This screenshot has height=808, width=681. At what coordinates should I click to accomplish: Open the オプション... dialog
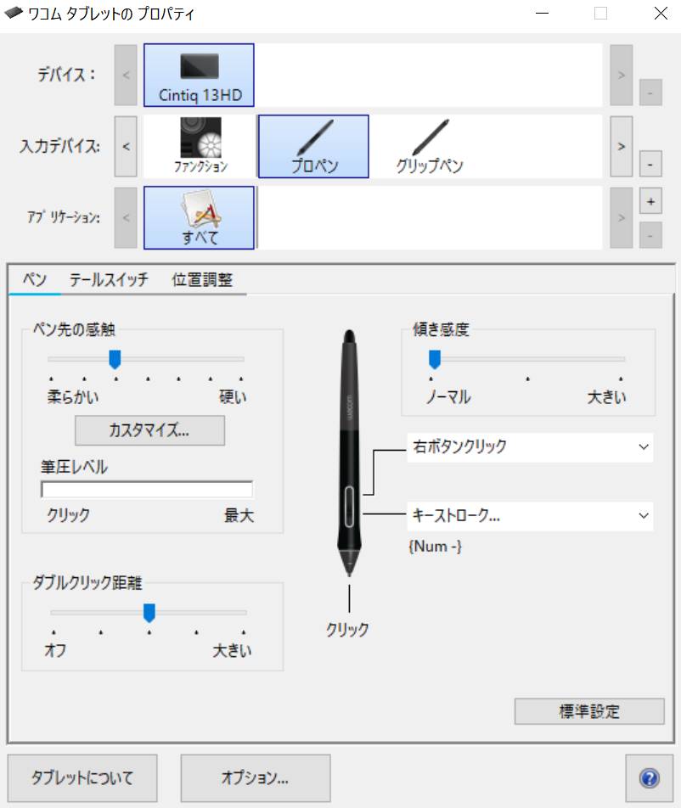pos(256,778)
